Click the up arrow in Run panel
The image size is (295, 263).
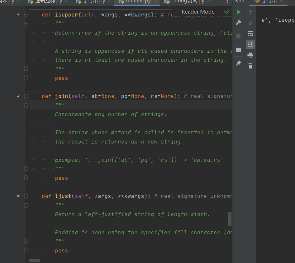pyautogui.click(x=250, y=12)
